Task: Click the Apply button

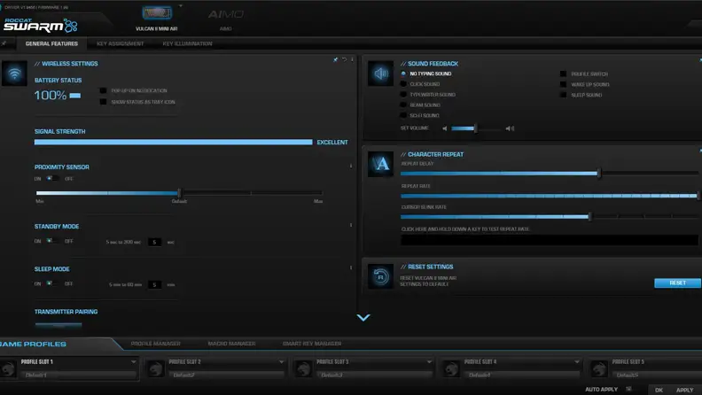Action: [684, 390]
